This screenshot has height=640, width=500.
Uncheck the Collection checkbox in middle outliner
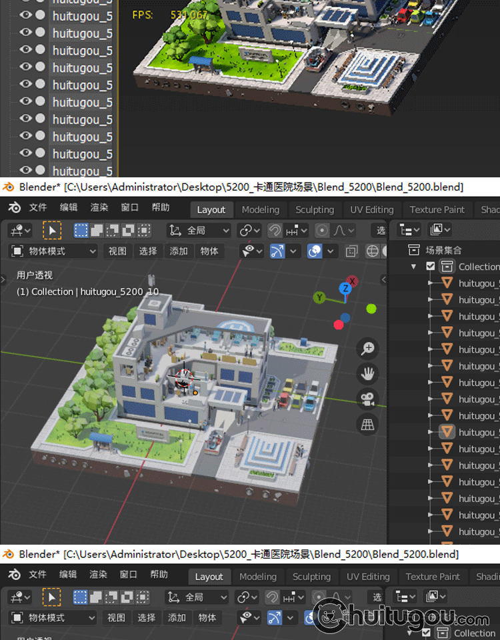pyautogui.click(x=431, y=267)
